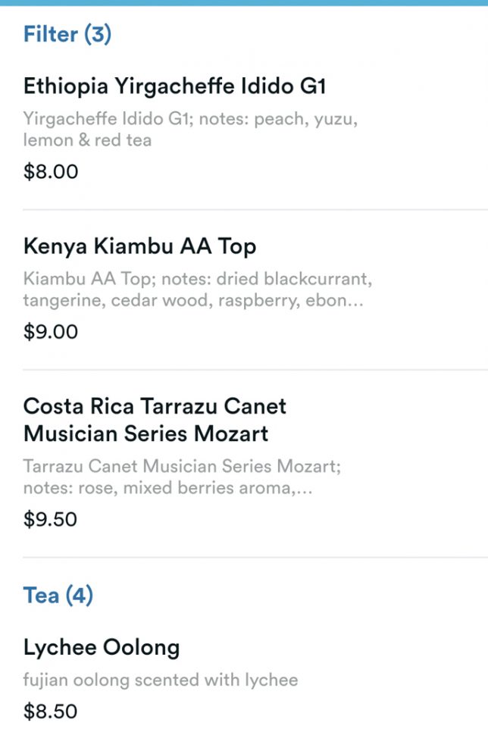The image size is (488, 732).
Task: Click the dried blackcurrant notes description
Action: (197, 289)
